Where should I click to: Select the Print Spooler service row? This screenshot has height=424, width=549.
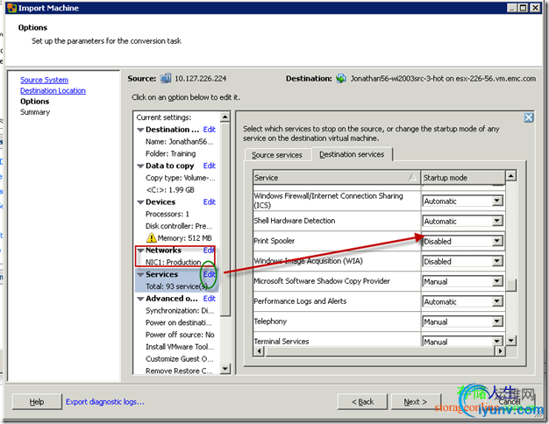click(379, 241)
